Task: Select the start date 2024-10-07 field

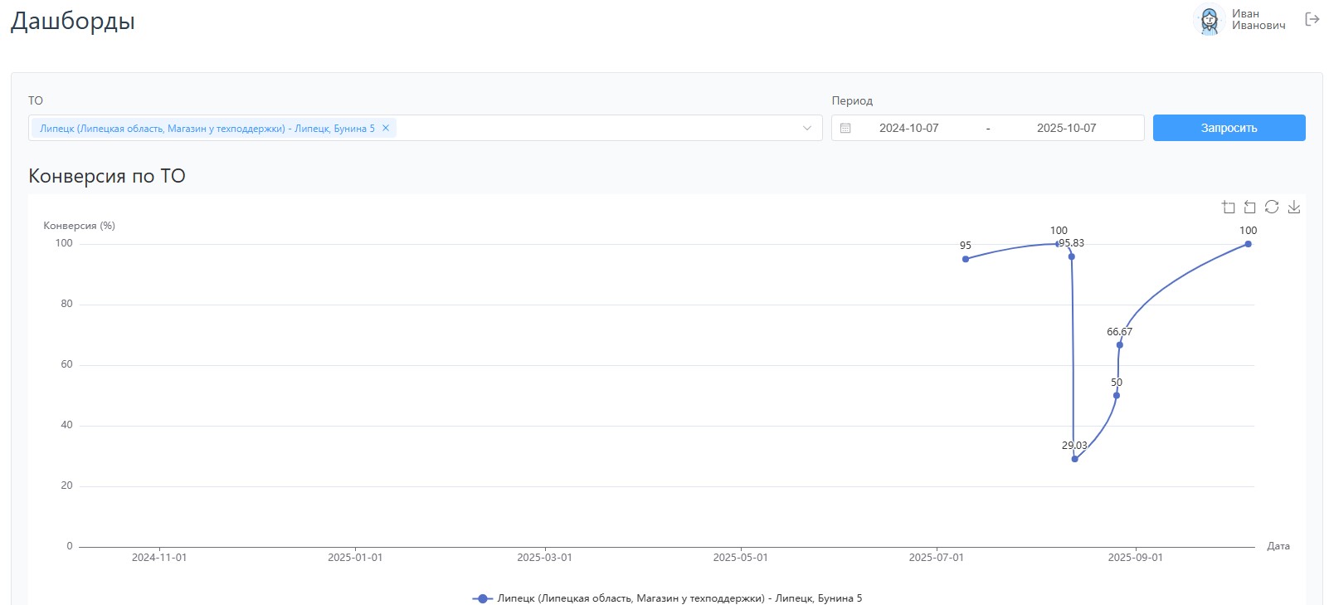Action: 908,128
